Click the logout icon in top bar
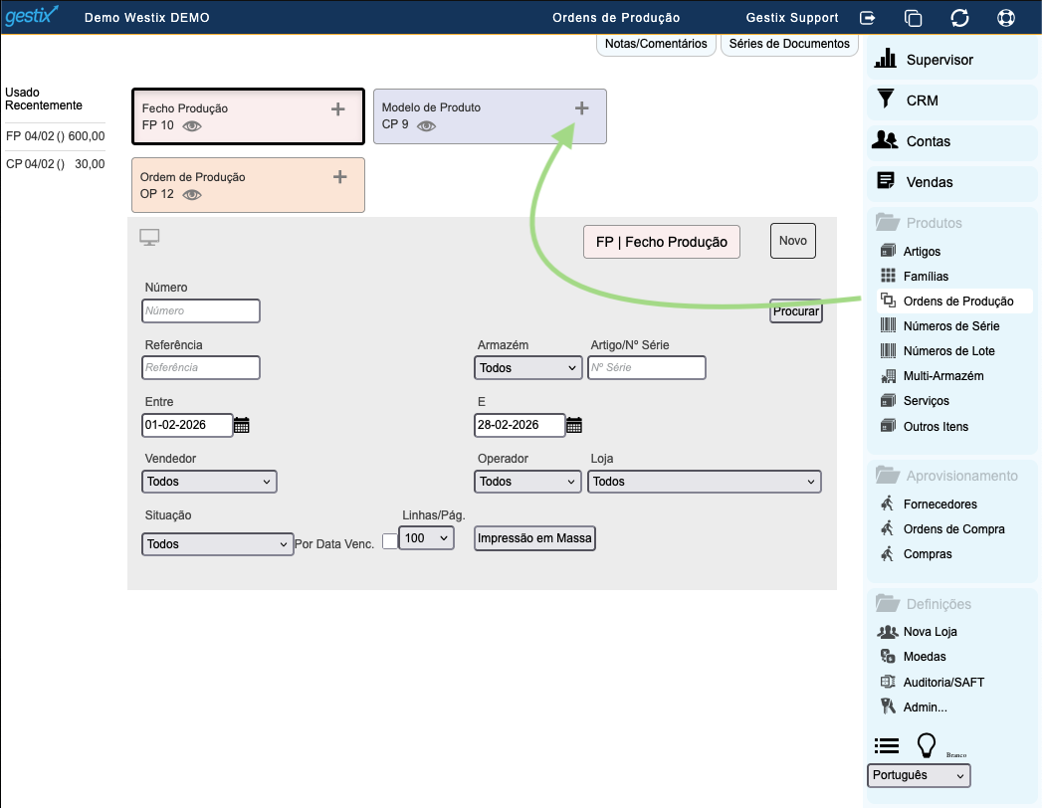 click(x=868, y=18)
